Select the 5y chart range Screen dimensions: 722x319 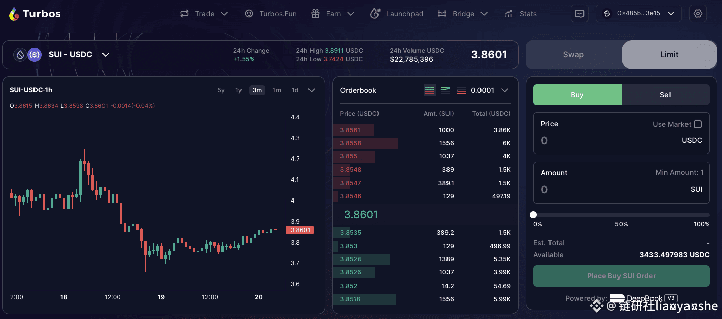point(221,90)
